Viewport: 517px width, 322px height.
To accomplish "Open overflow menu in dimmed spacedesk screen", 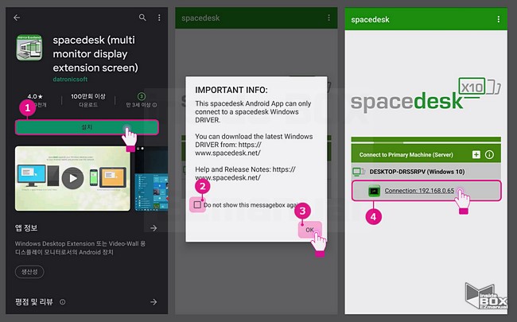I will click(x=328, y=17).
